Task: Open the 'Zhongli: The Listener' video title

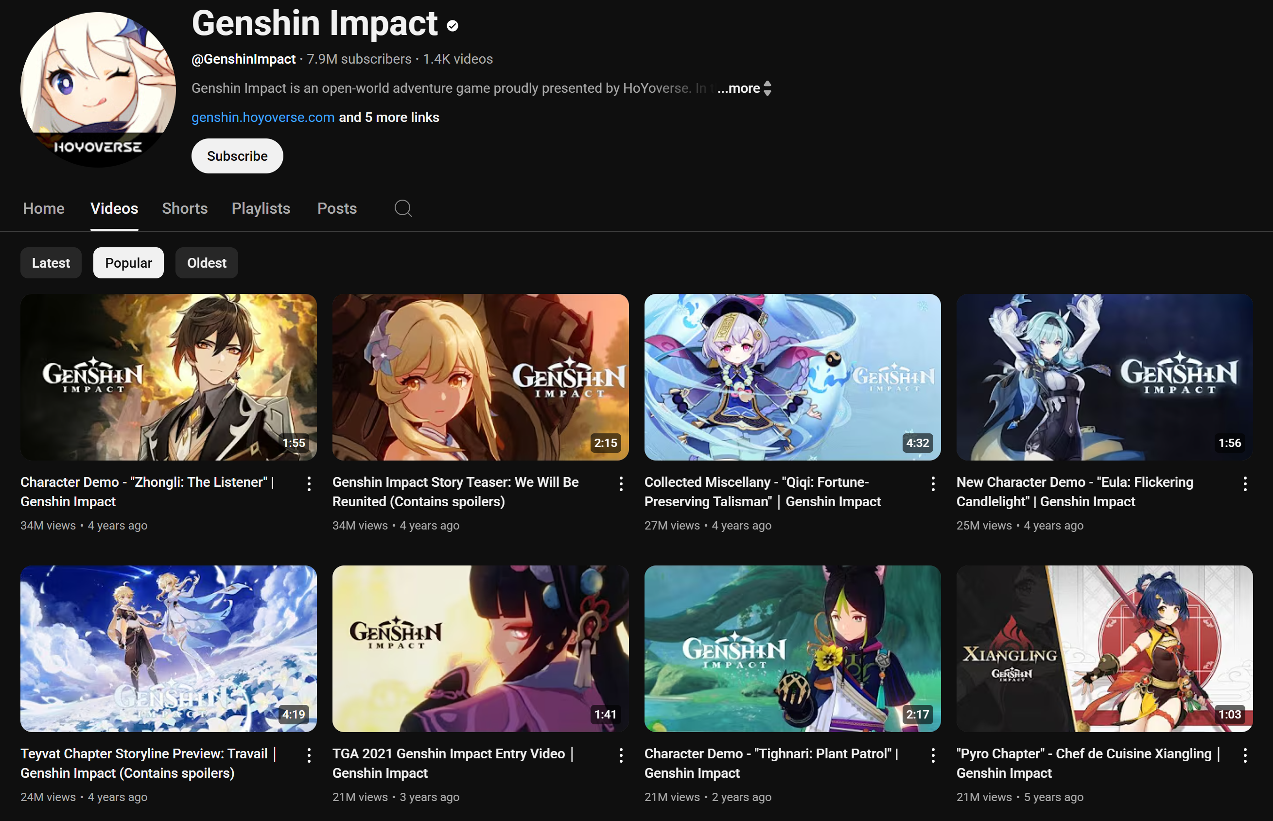Action: click(x=147, y=492)
